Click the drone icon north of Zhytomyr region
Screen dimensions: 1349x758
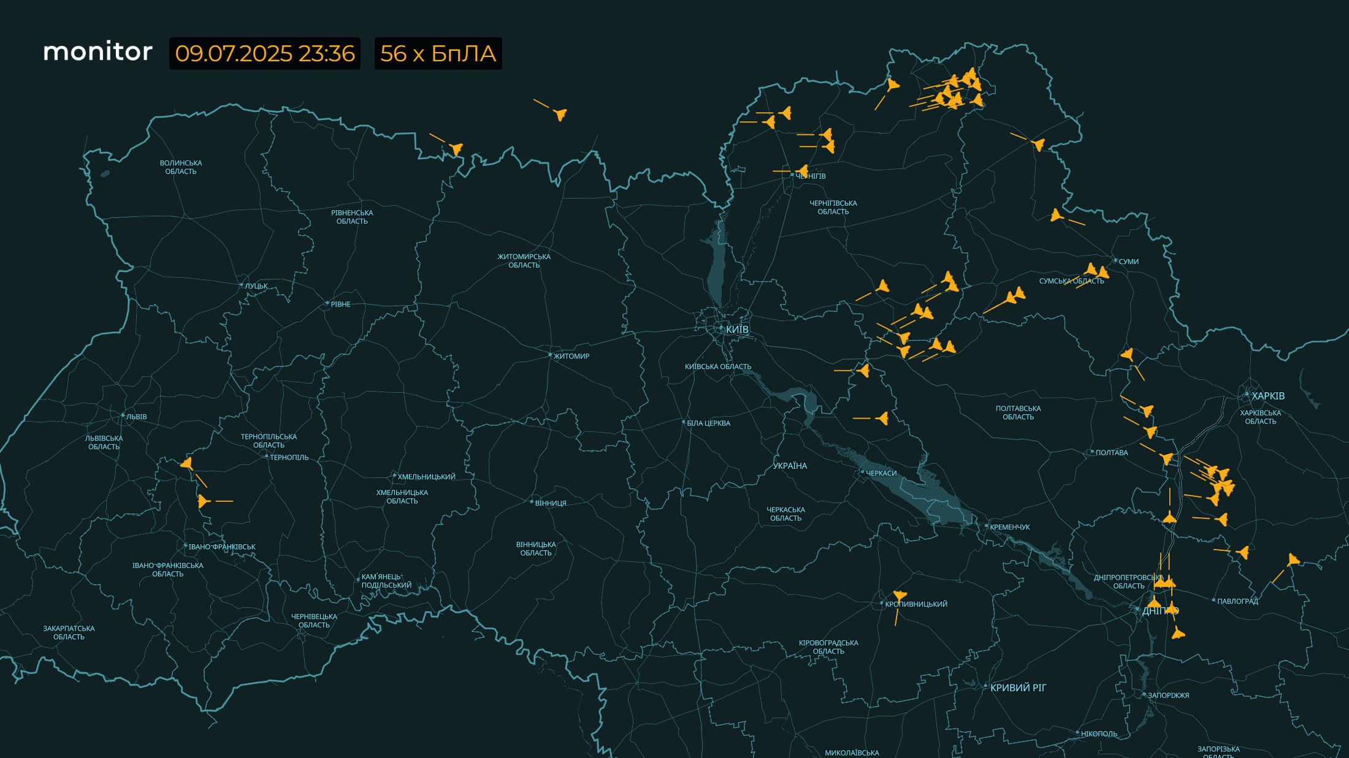(560, 114)
